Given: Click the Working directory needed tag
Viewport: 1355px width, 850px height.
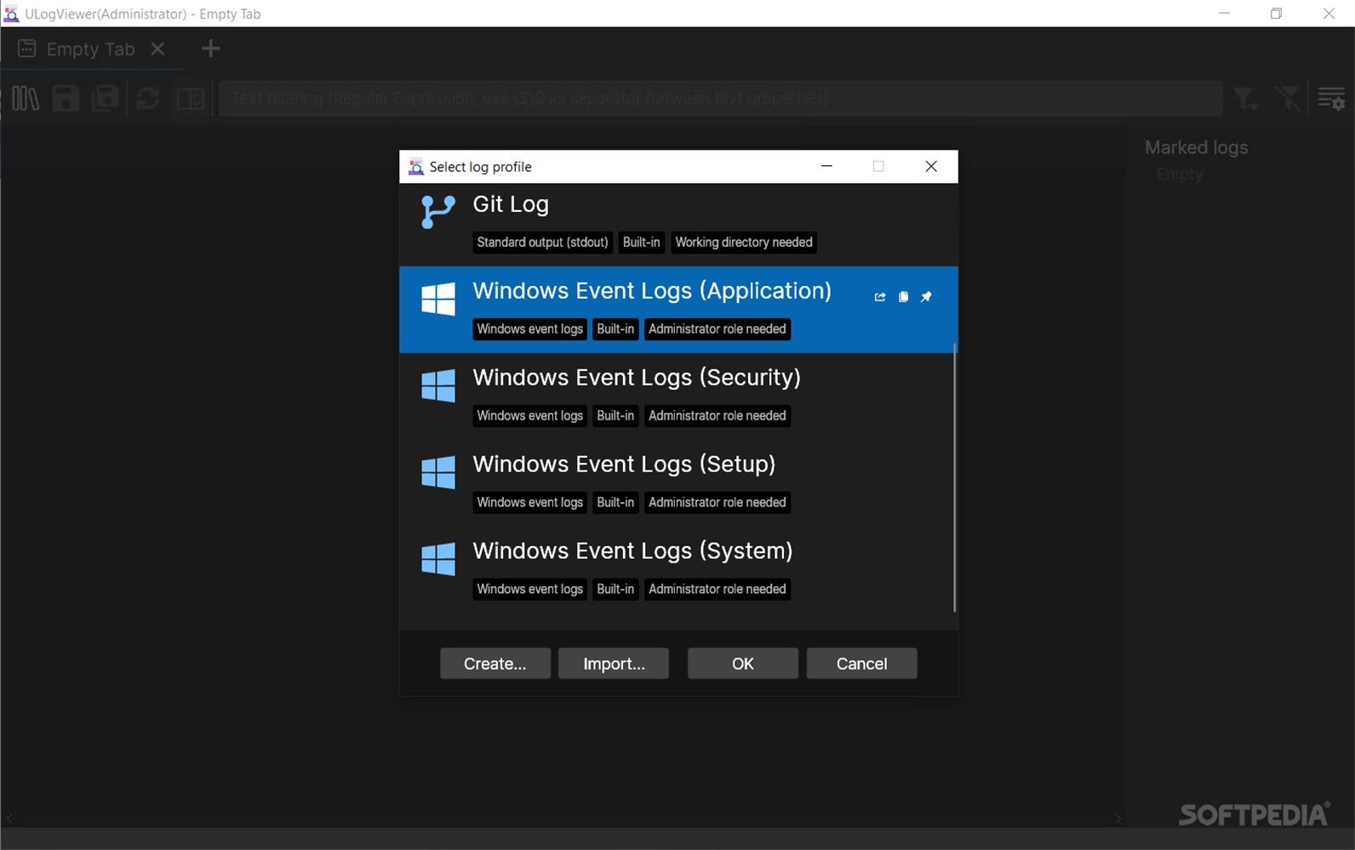Looking at the screenshot, I should click(744, 242).
